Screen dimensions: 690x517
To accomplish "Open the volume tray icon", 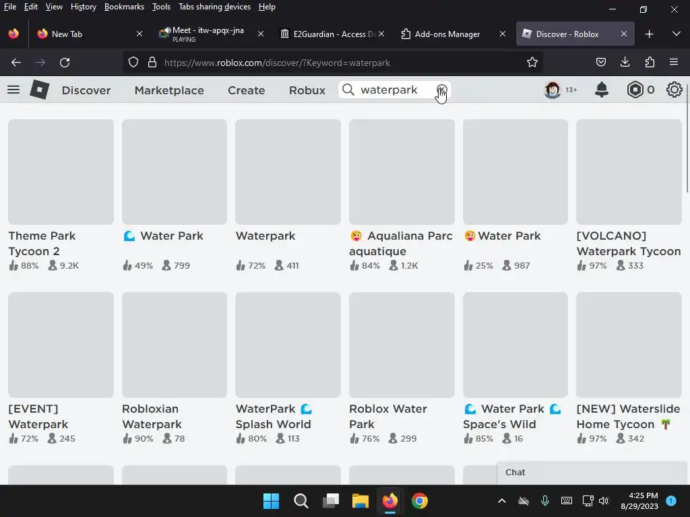I will pos(604,501).
